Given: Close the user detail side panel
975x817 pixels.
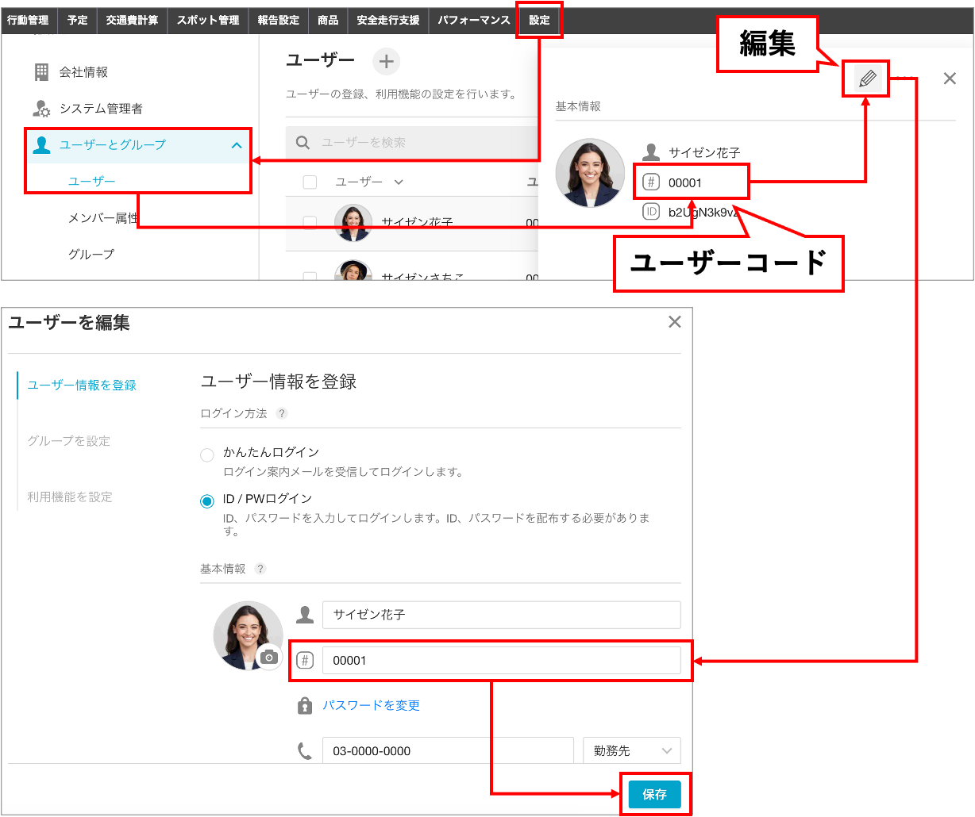Looking at the screenshot, I should [950, 79].
